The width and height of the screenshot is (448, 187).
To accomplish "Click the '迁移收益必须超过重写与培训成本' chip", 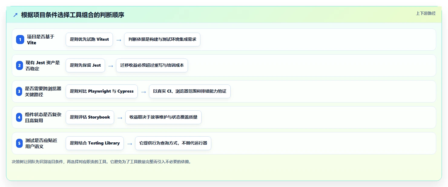I will click(x=152, y=65).
